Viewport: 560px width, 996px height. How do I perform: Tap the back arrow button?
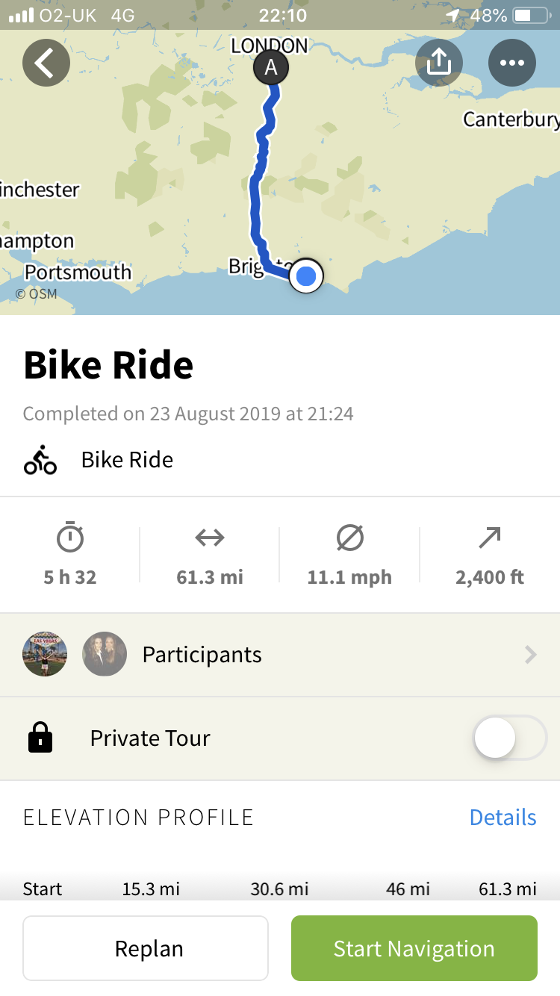pos(46,63)
